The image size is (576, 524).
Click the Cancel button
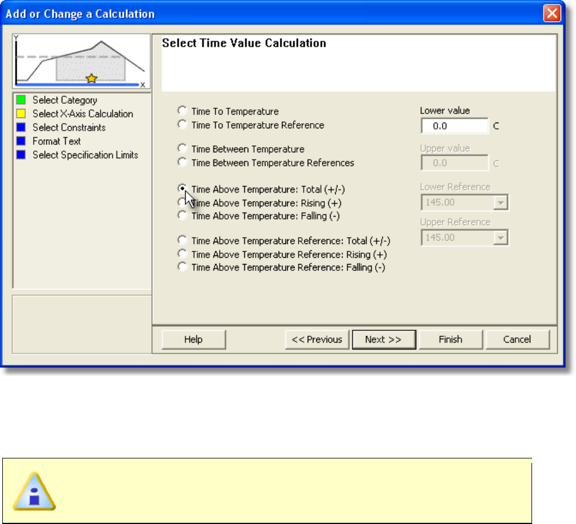click(x=518, y=339)
